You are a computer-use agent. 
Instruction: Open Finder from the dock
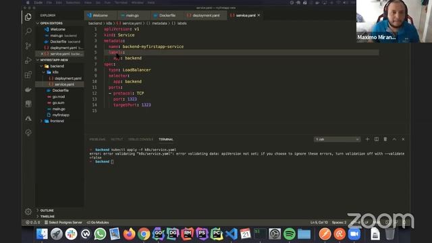pos(42,234)
